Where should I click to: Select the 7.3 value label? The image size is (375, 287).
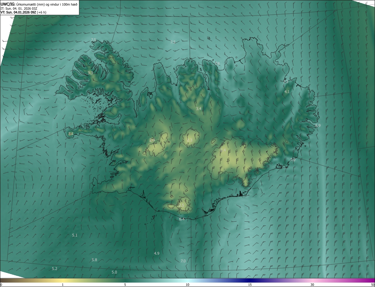[x=286, y=82]
